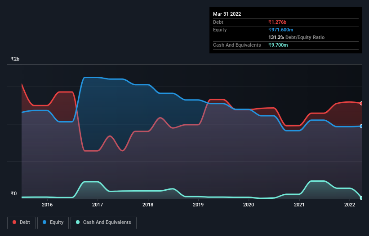Click the 2020 x-axis label

[x=249, y=205]
